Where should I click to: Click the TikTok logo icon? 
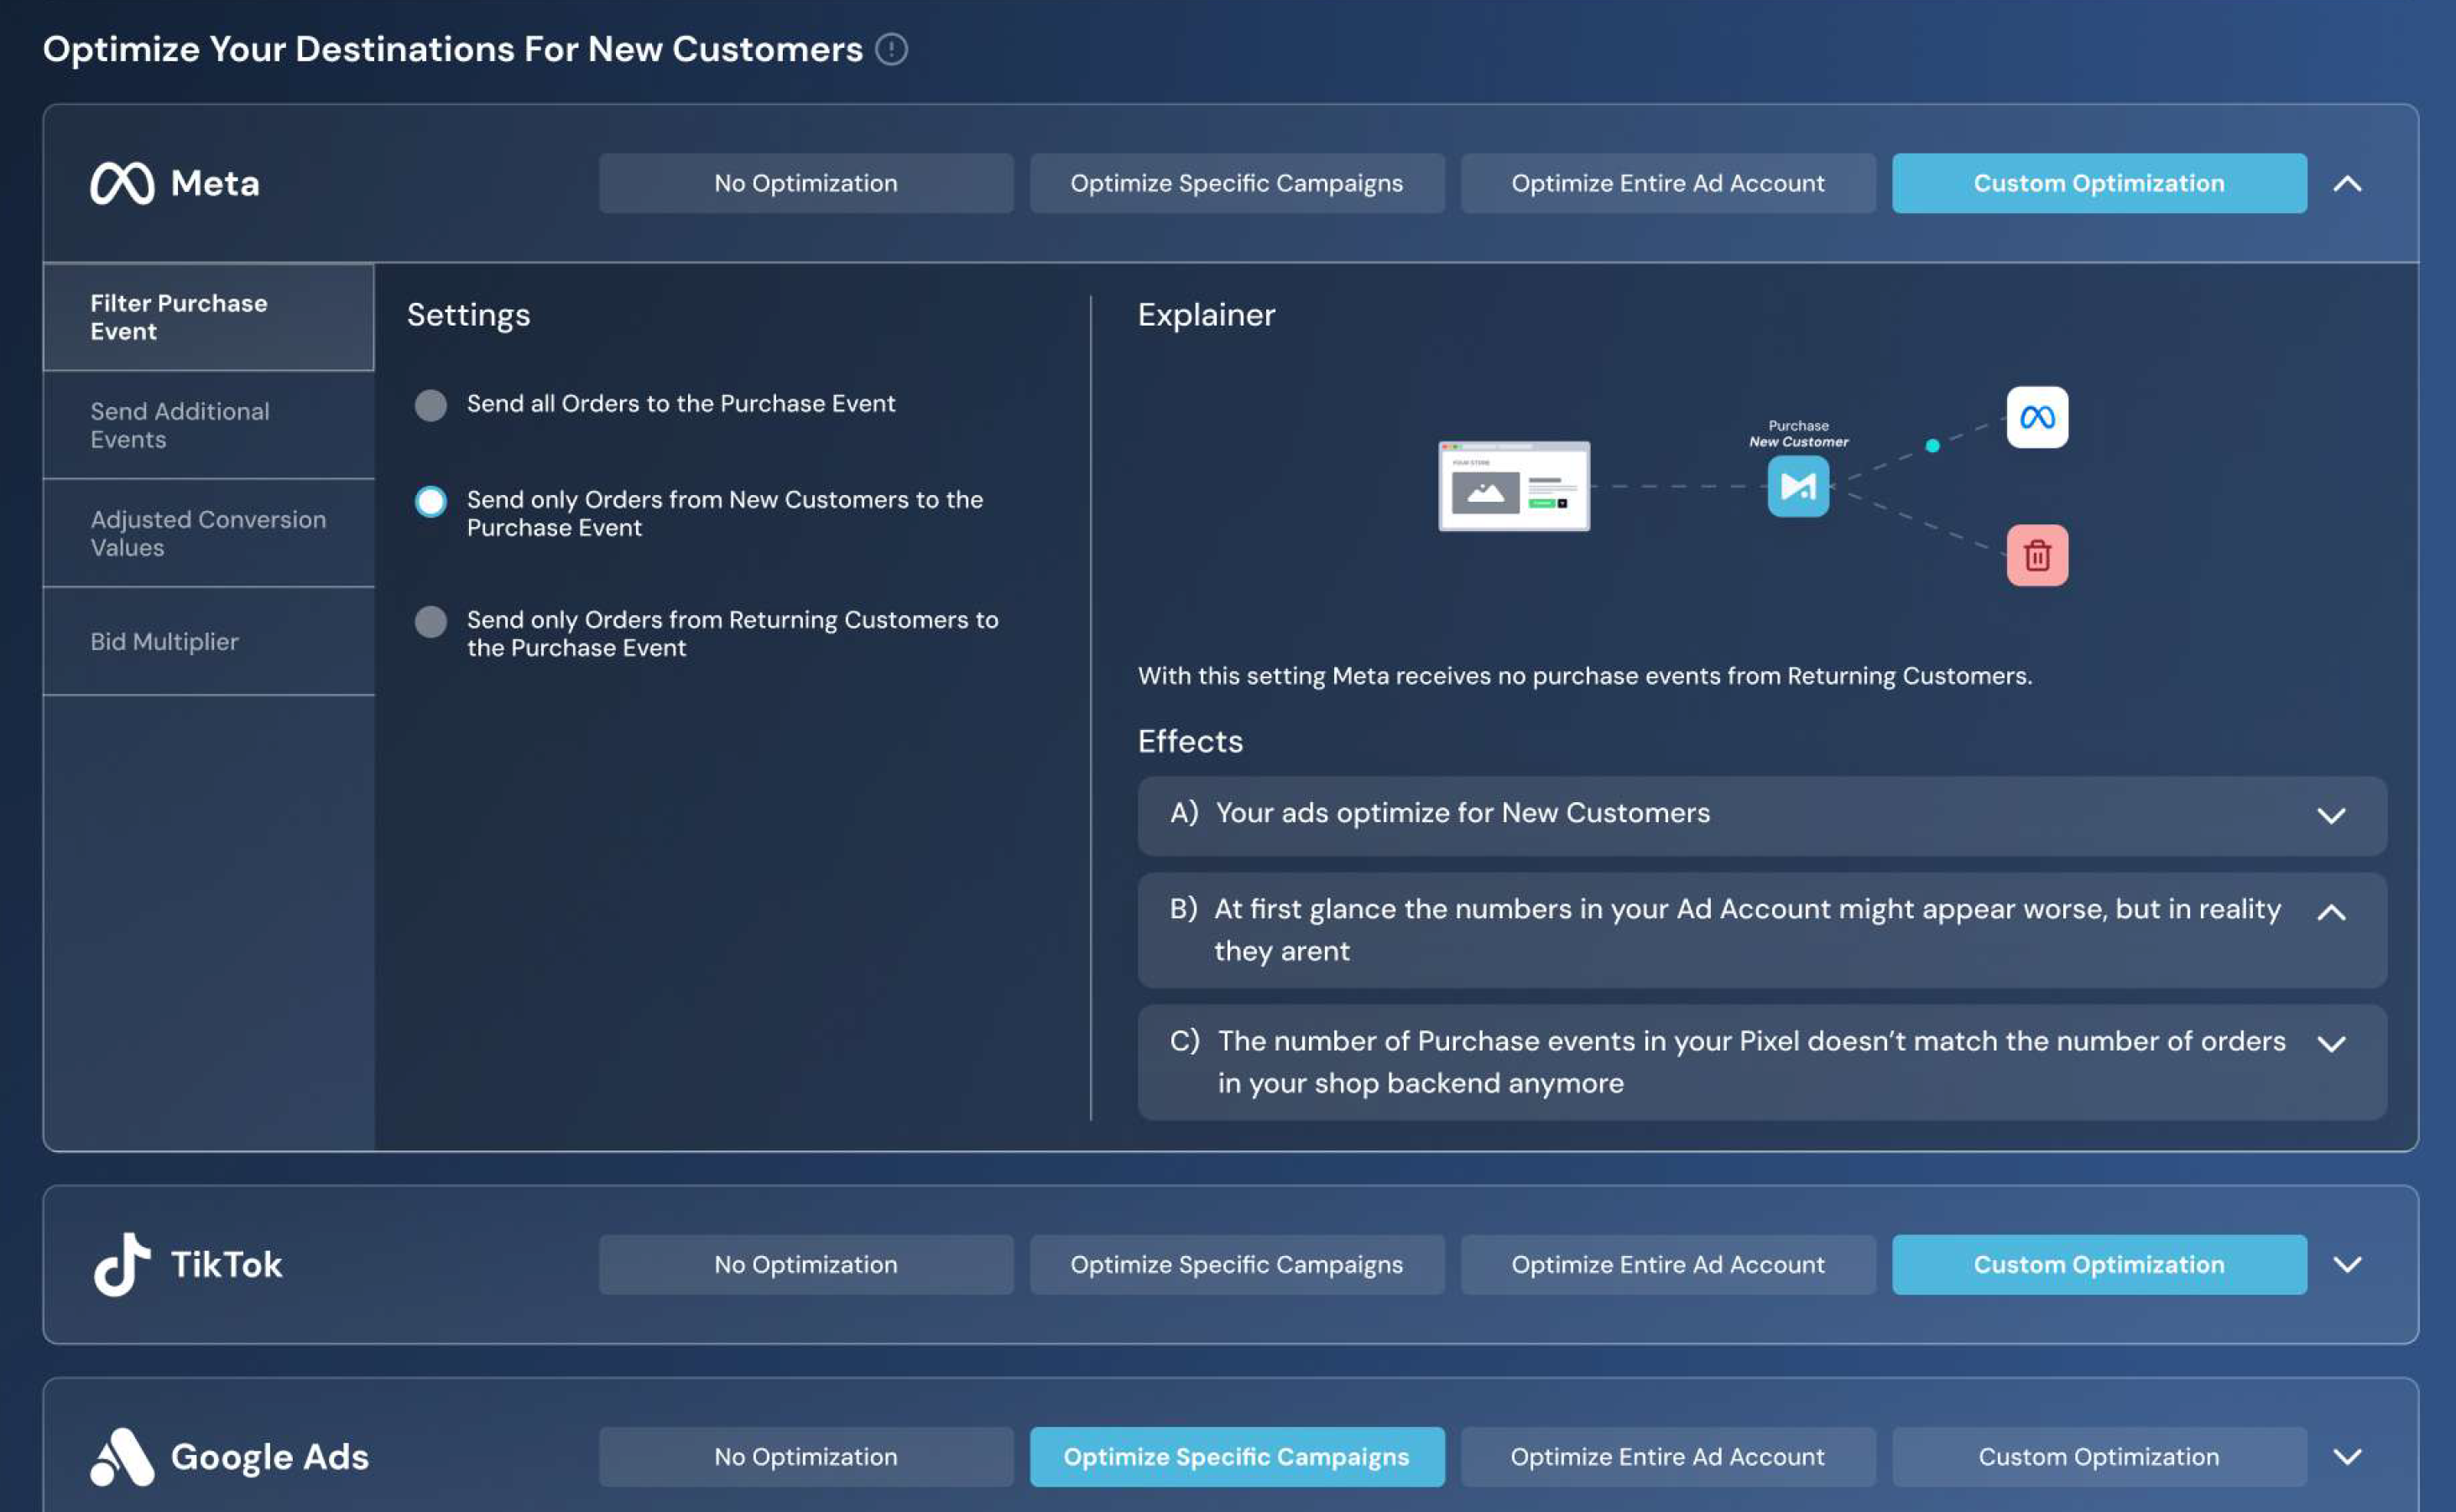(x=122, y=1264)
